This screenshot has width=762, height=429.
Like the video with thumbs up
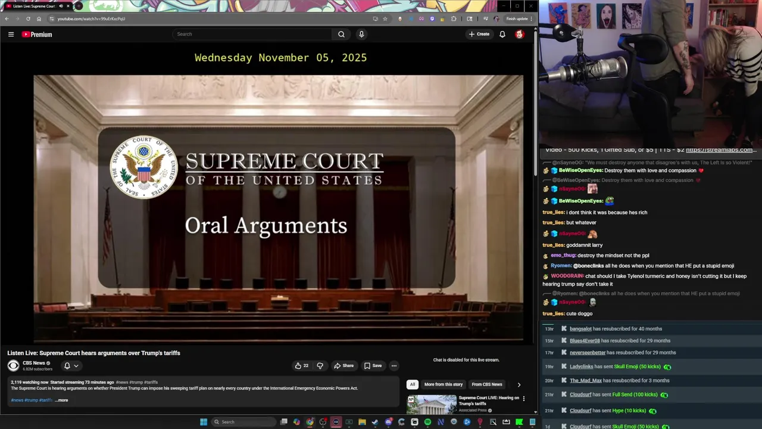(x=301, y=366)
